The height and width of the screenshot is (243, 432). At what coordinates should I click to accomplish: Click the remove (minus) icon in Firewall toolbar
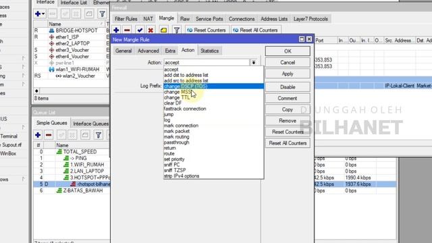pyautogui.click(x=127, y=30)
